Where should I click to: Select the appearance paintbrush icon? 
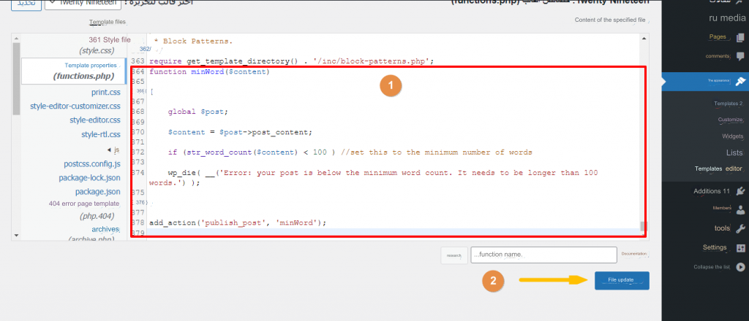click(x=740, y=81)
